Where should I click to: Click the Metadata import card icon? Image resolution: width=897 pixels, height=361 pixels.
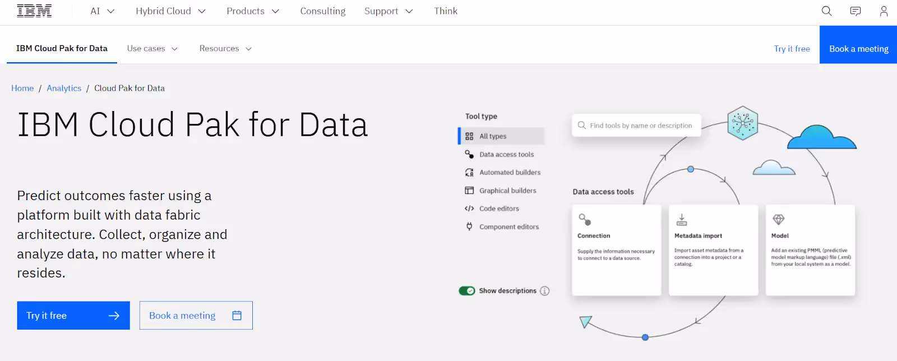pyautogui.click(x=682, y=219)
